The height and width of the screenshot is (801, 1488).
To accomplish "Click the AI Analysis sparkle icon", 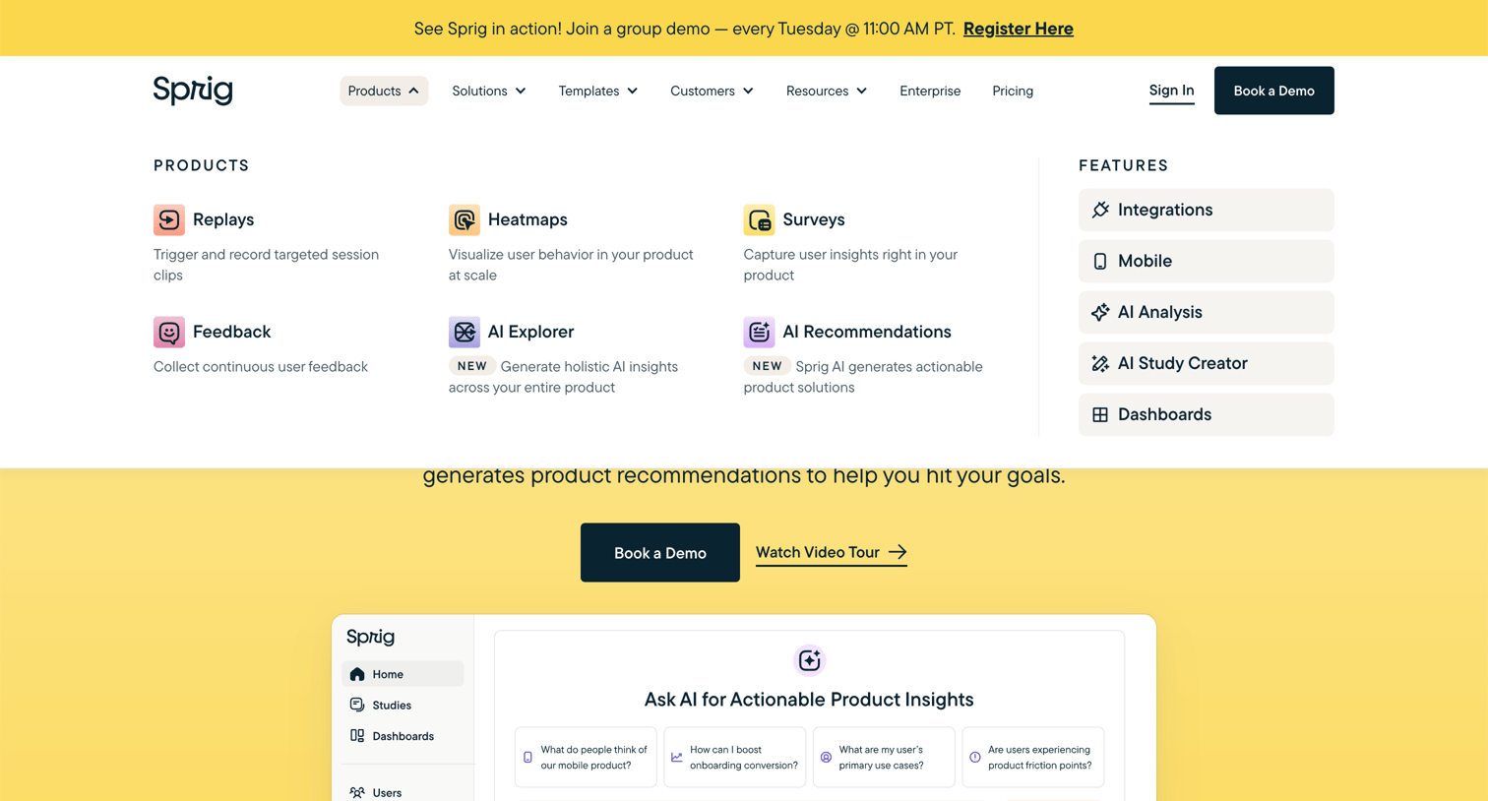I will coord(1100,312).
